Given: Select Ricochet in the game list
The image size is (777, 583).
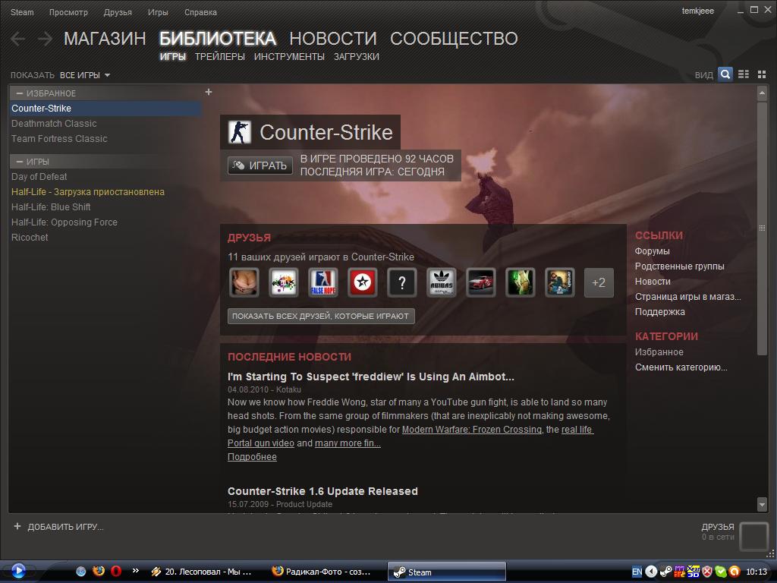Looking at the screenshot, I should tap(30, 238).
